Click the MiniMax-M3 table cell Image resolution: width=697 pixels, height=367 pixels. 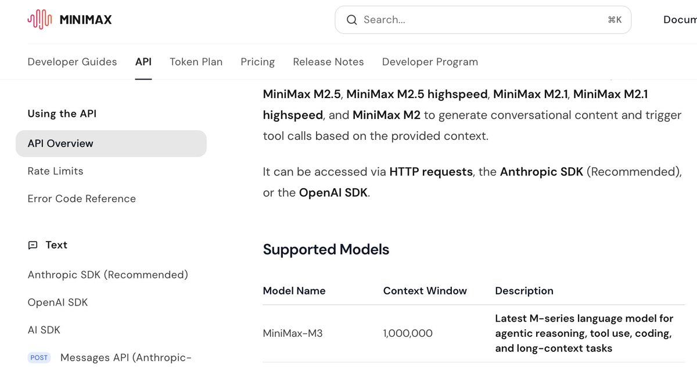click(x=292, y=333)
